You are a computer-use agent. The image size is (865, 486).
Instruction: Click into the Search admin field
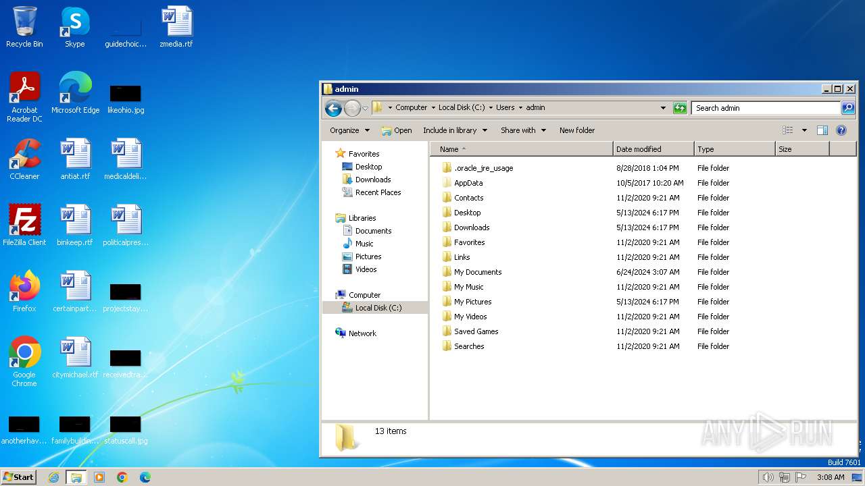point(766,108)
